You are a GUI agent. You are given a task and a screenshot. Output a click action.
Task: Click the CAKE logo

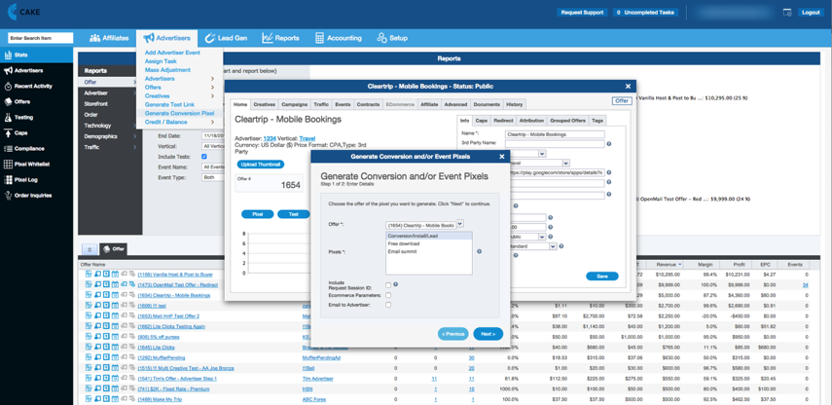click(x=23, y=13)
